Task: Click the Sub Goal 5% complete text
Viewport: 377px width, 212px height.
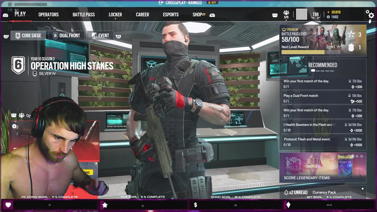Action: pyautogui.click(x=143, y=197)
